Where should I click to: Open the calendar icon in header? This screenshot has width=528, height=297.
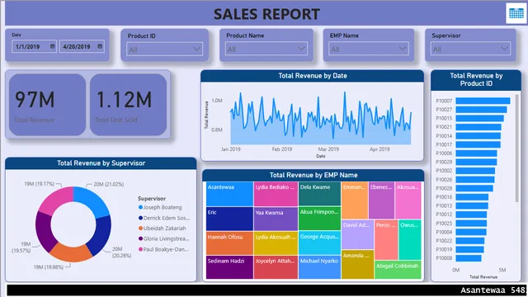(516, 13)
